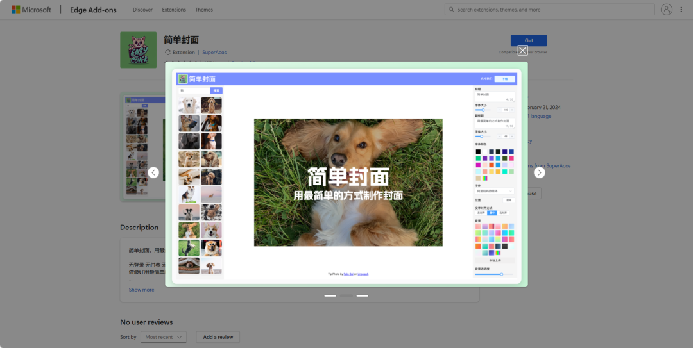
Task: Click the 搜索 button in preview
Action: (x=216, y=90)
